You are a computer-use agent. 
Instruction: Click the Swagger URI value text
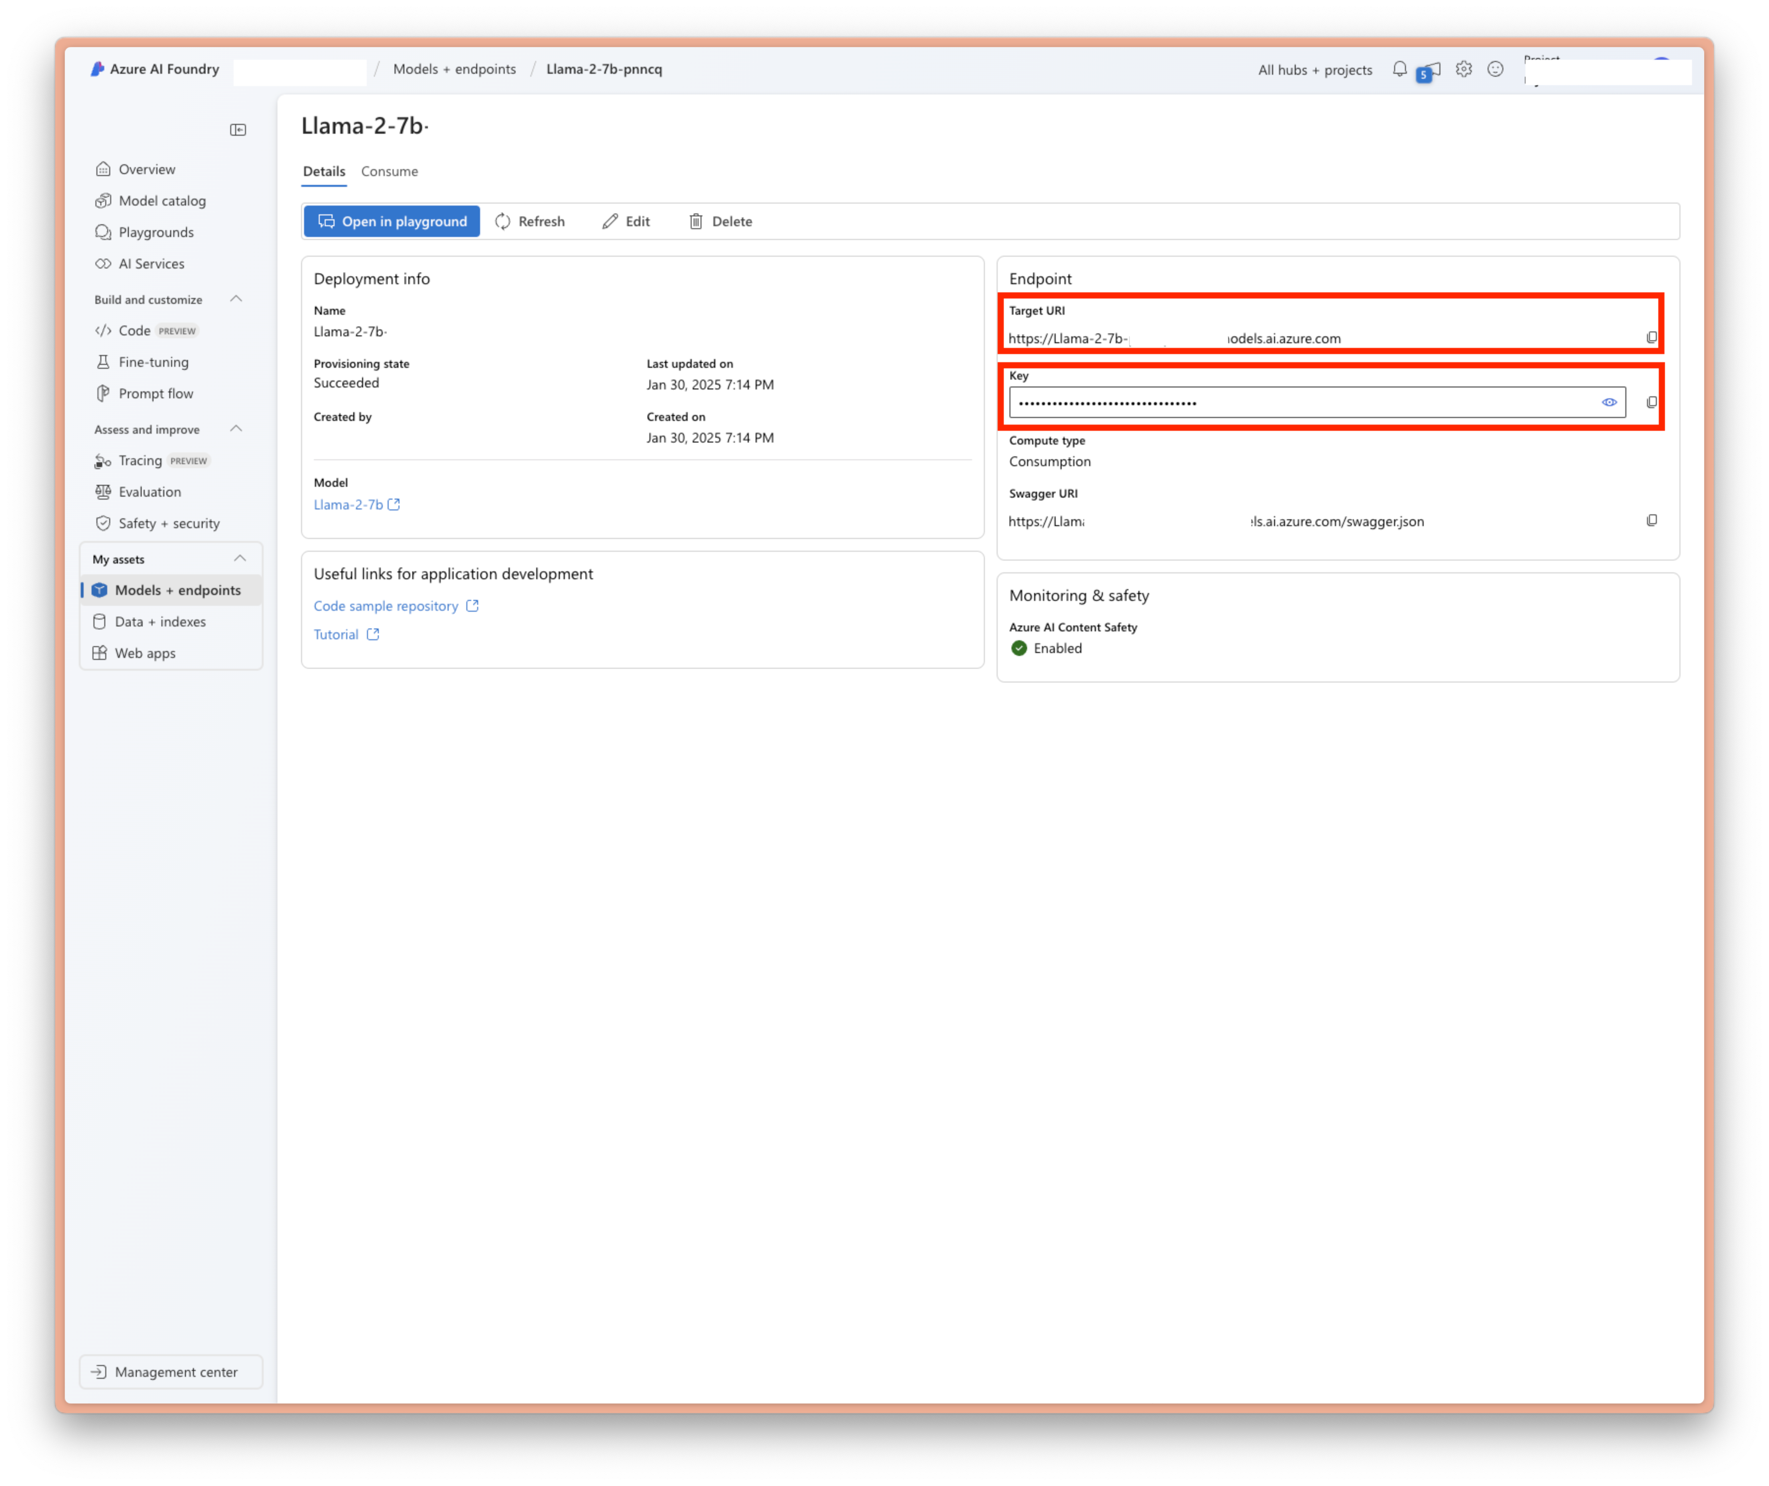[1216, 521]
